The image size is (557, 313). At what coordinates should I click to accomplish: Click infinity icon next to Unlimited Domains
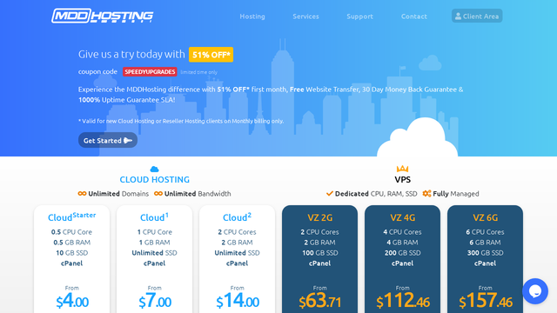tap(82, 193)
